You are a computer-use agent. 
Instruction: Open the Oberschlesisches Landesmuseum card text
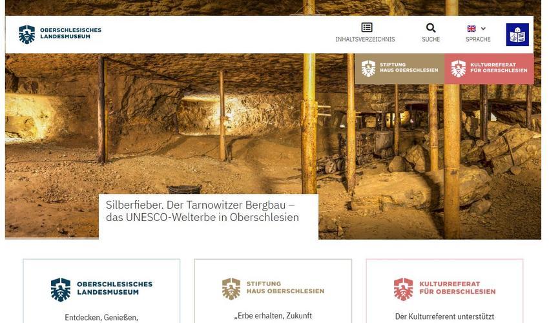point(115,287)
